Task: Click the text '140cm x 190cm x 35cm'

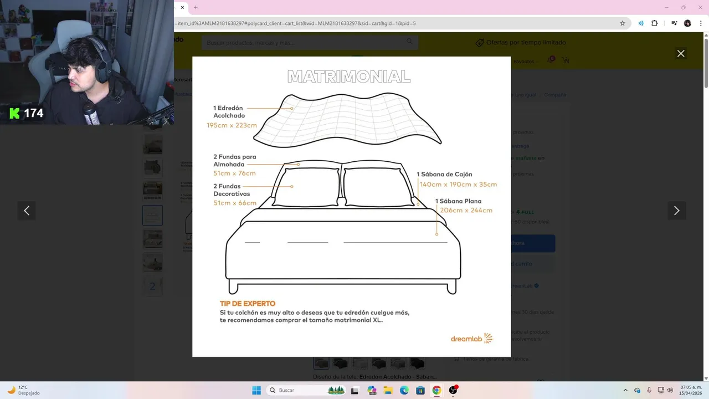Action: click(458, 185)
